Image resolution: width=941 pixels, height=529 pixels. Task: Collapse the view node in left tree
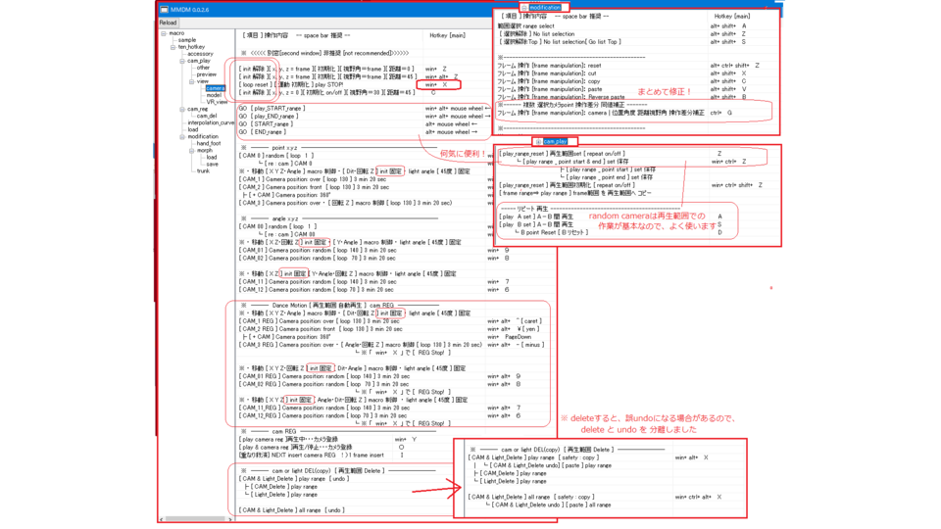(x=191, y=81)
